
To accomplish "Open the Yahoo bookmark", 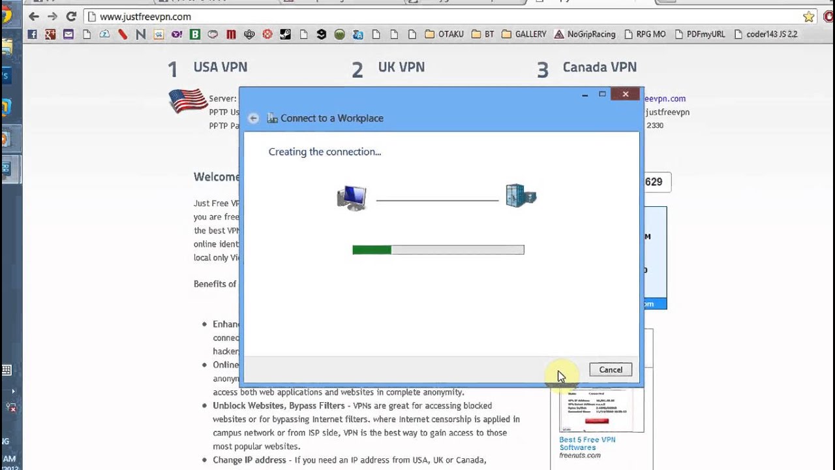I will tap(177, 34).
